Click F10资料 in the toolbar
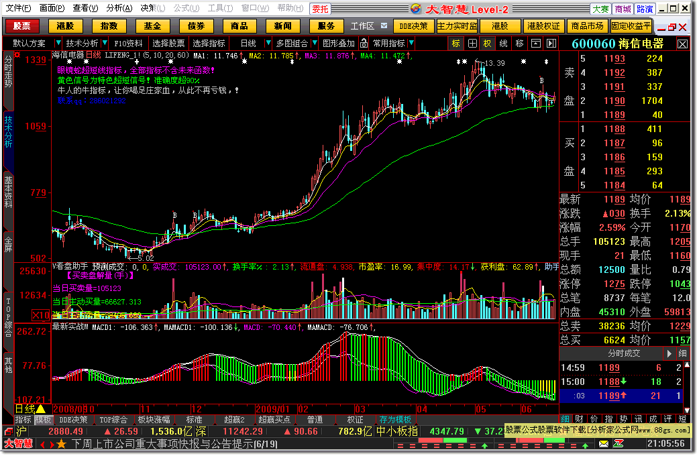The height and width of the screenshot is (456, 699). [x=128, y=43]
